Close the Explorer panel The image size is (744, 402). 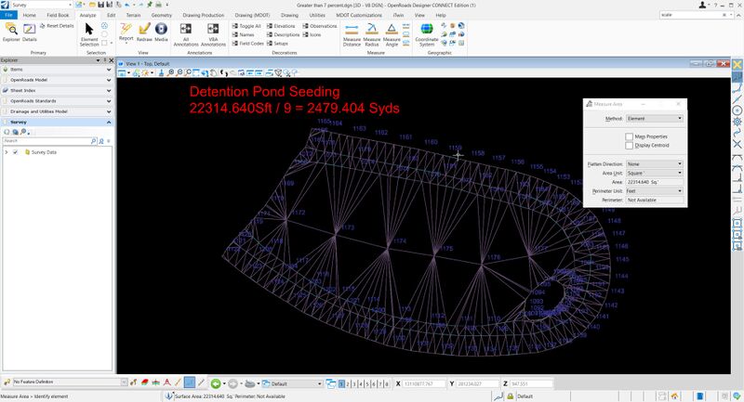112,60
